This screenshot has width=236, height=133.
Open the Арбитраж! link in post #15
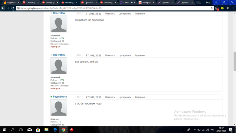pos(55,47)
